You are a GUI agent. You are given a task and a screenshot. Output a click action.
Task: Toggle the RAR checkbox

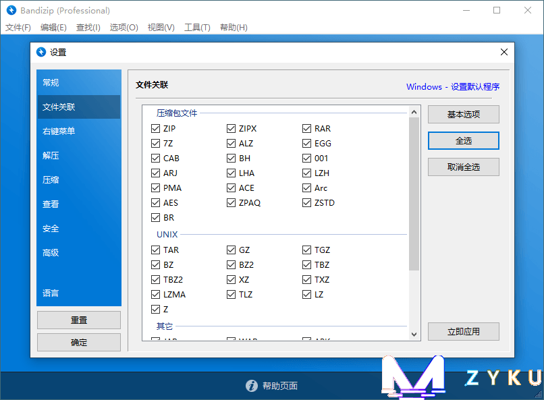[306, 129]
